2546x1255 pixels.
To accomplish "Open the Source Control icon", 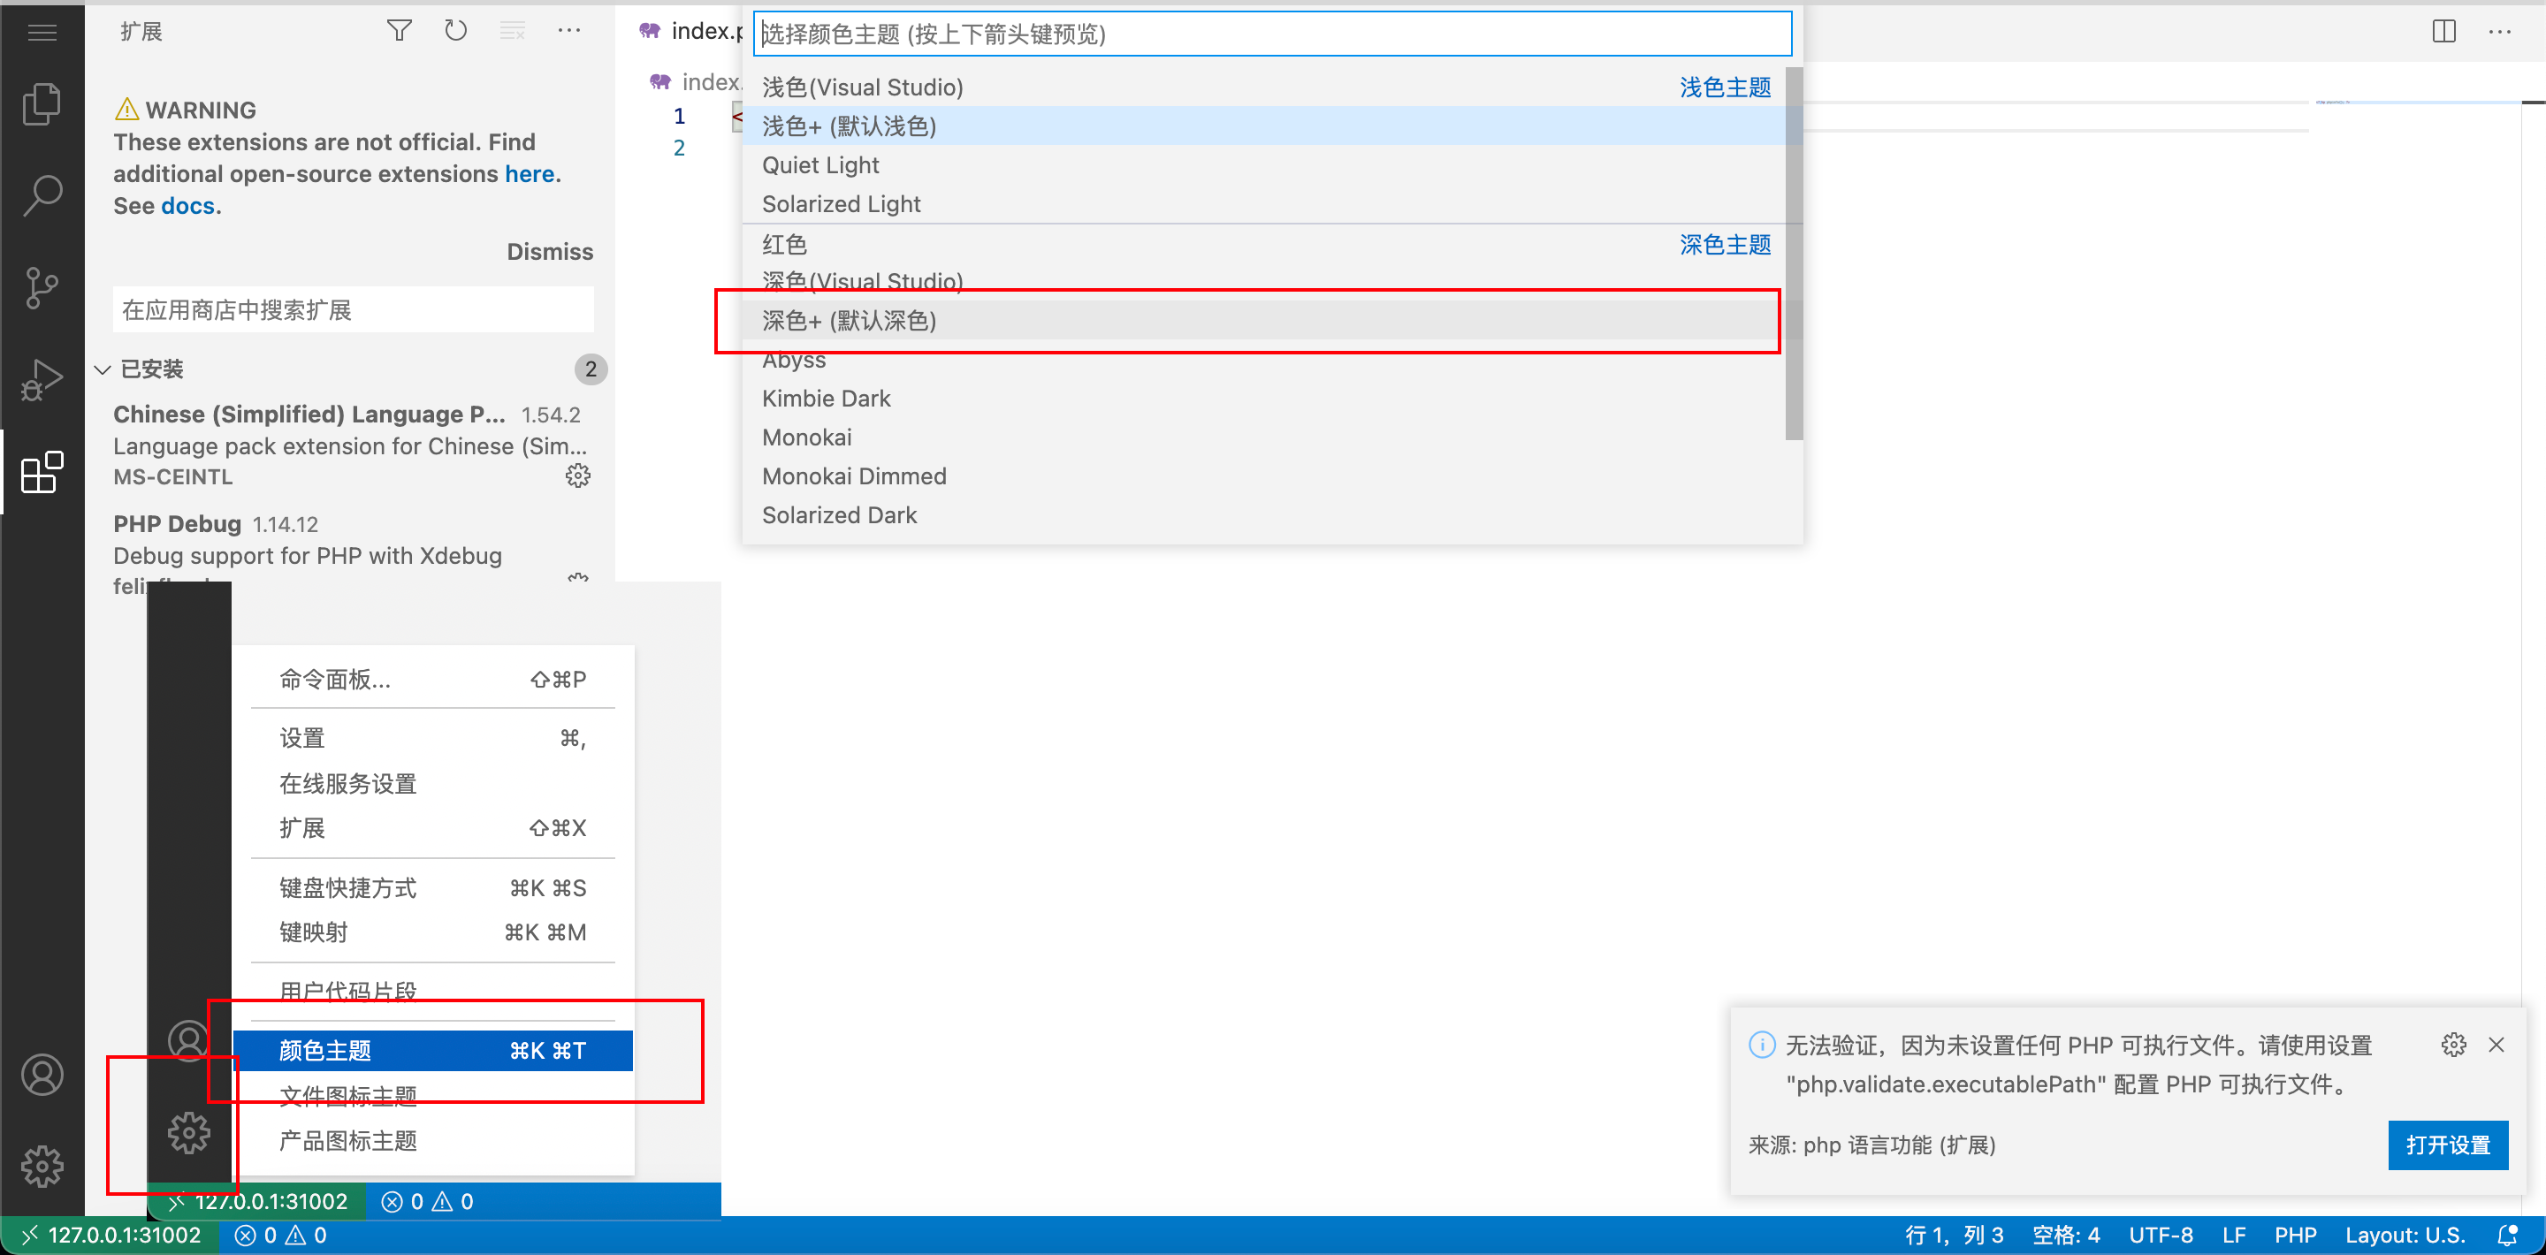I will point(42,287).
